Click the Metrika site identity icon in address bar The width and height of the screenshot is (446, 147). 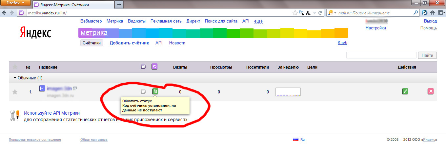coord(21,13)
